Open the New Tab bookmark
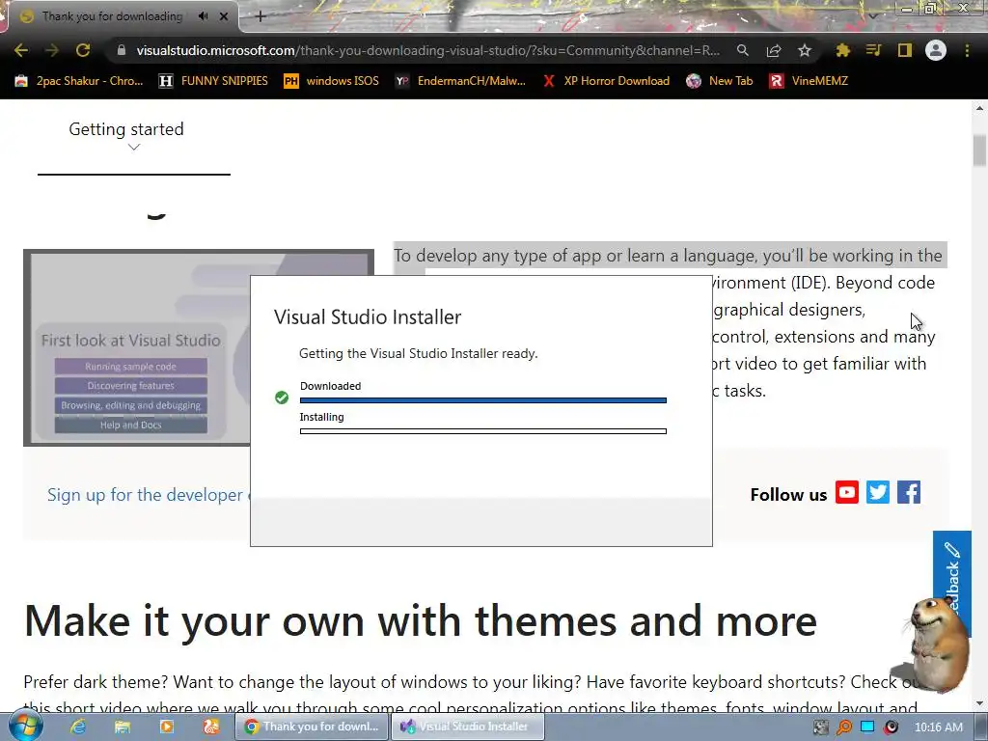 (720, 81)
